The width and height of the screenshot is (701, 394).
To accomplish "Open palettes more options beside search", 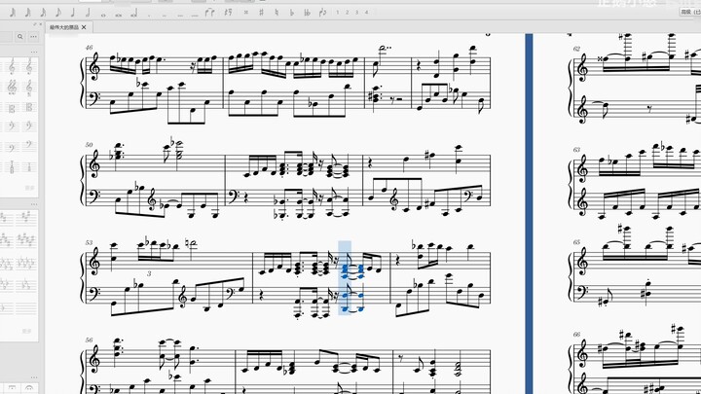I will (x=33, y=37).
